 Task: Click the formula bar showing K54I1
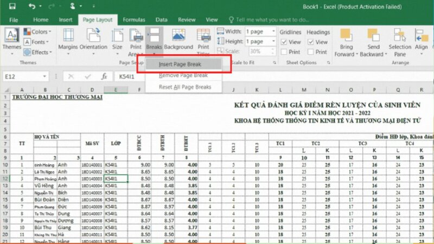tap(274, 76)
